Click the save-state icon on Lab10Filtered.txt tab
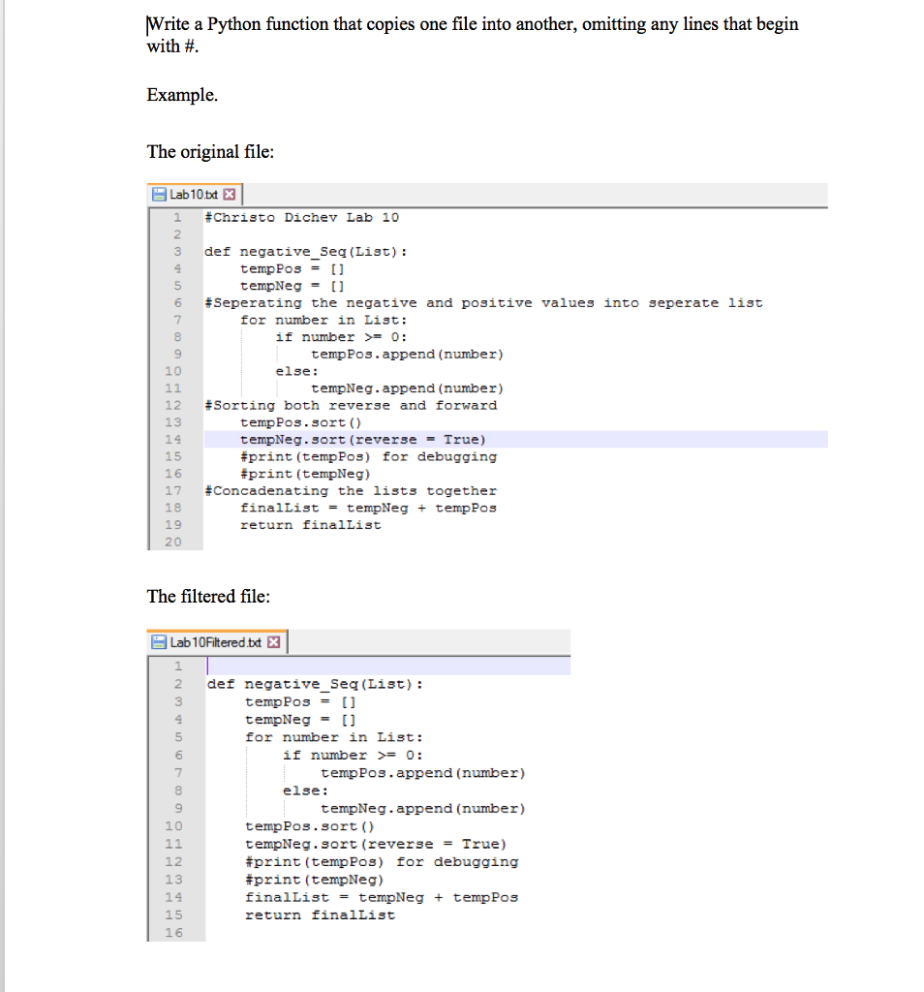Screen dimensions: 924x992 coord(158,641)
